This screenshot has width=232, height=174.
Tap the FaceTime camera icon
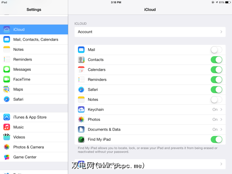tap(7, 79)
